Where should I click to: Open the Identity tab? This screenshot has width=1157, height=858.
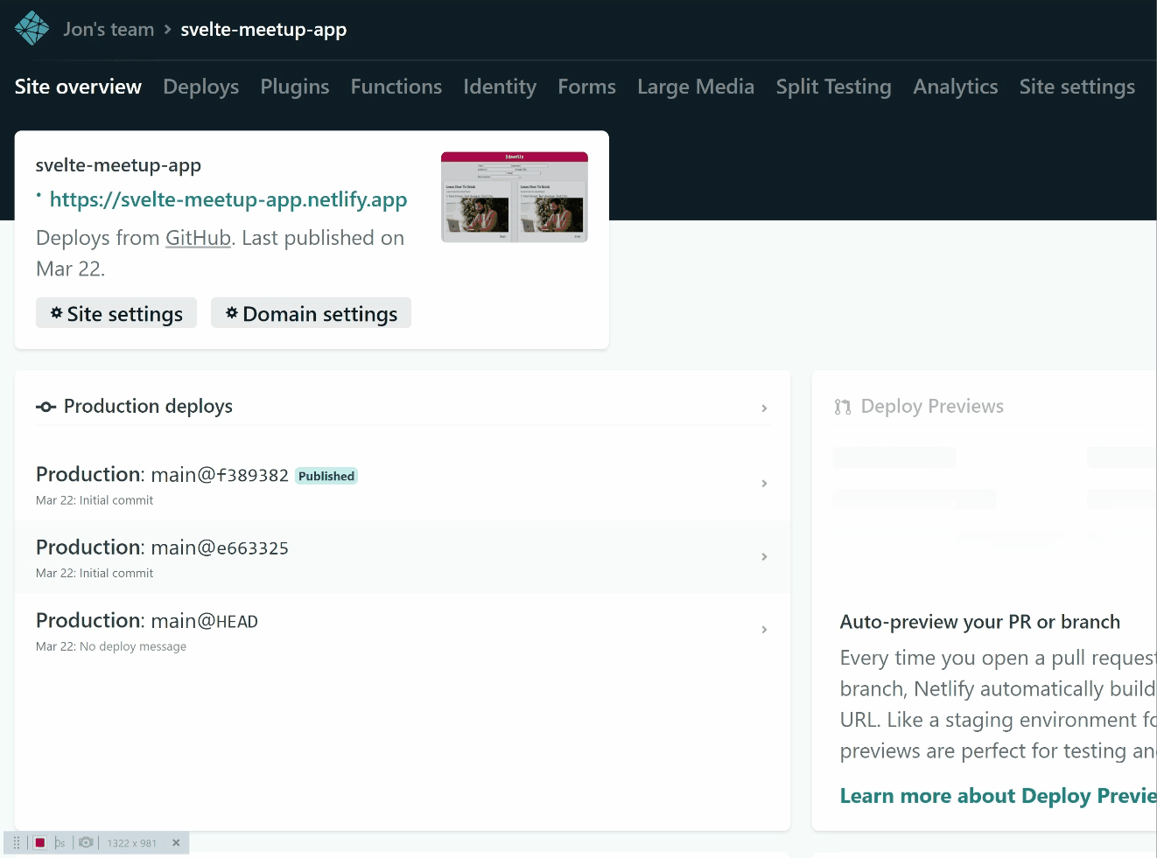point(500,87)
